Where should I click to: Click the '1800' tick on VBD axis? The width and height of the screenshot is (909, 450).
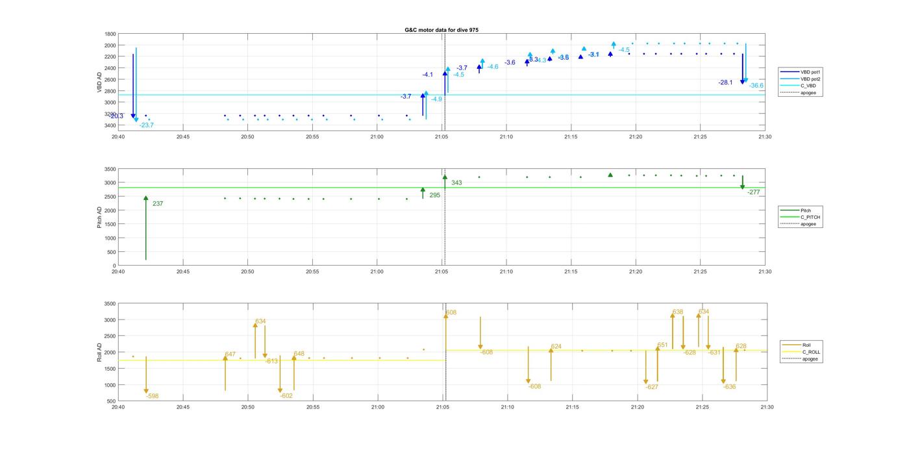110,34
